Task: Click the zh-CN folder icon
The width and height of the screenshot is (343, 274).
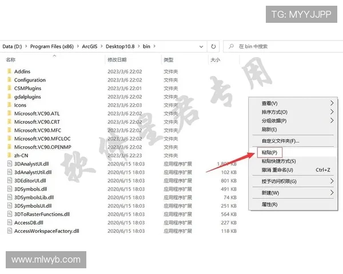Action: [x=9, y=155]
